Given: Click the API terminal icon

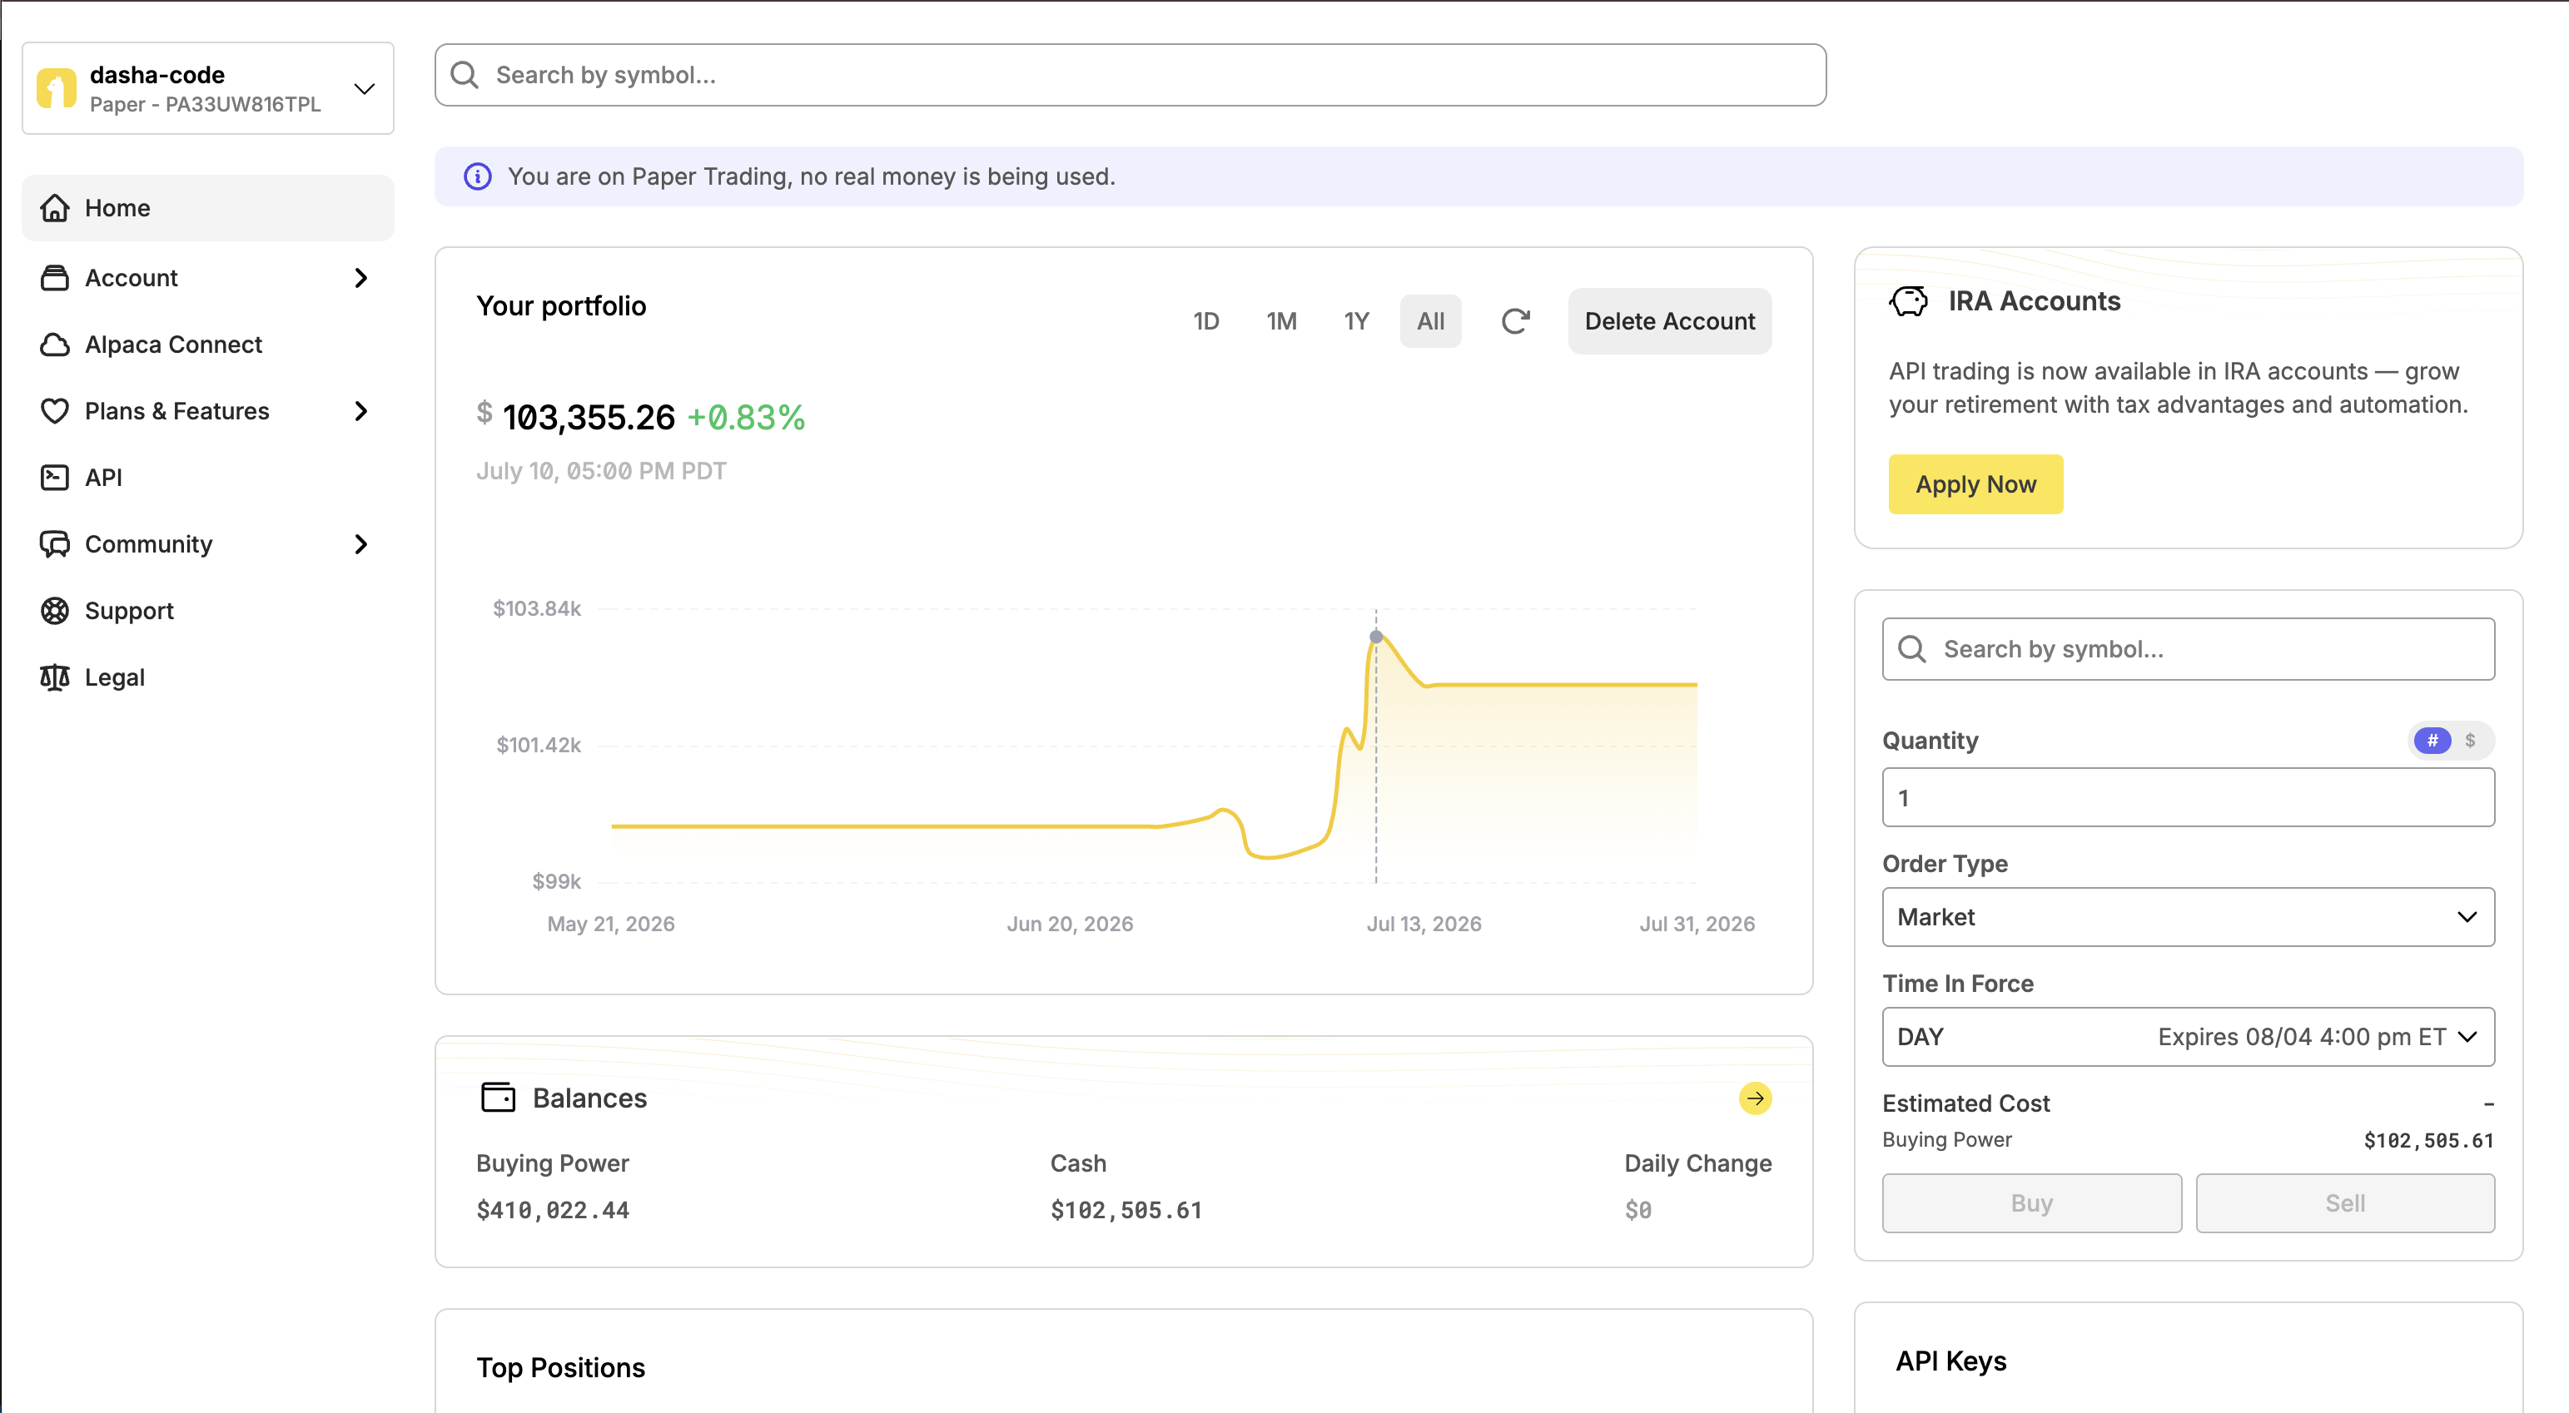Looking at the screenshot, I should pos(55,478).
